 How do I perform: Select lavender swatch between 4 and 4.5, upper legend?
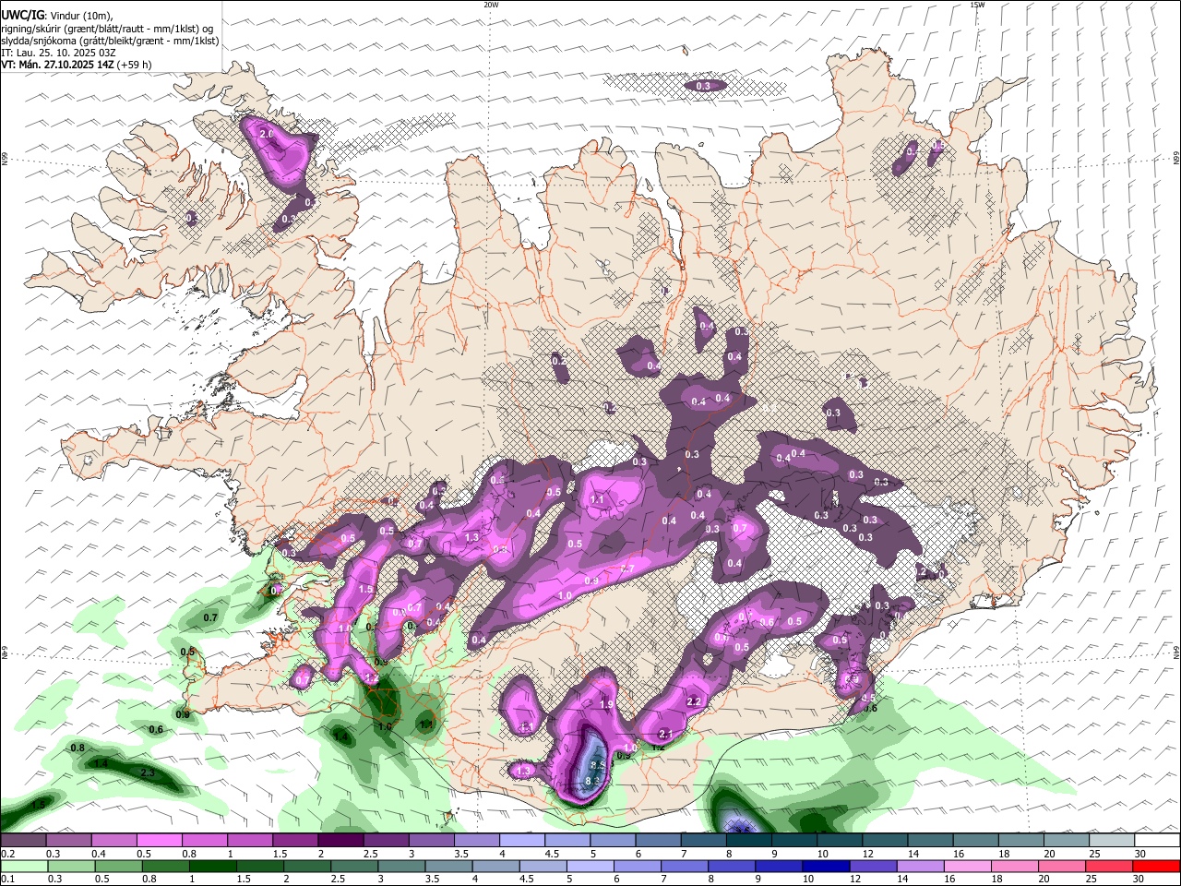click(x=521, y=841)
